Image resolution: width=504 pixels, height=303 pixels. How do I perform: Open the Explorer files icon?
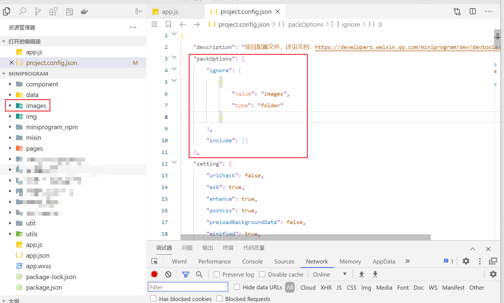pyautogui.click(x=7, y=11)
